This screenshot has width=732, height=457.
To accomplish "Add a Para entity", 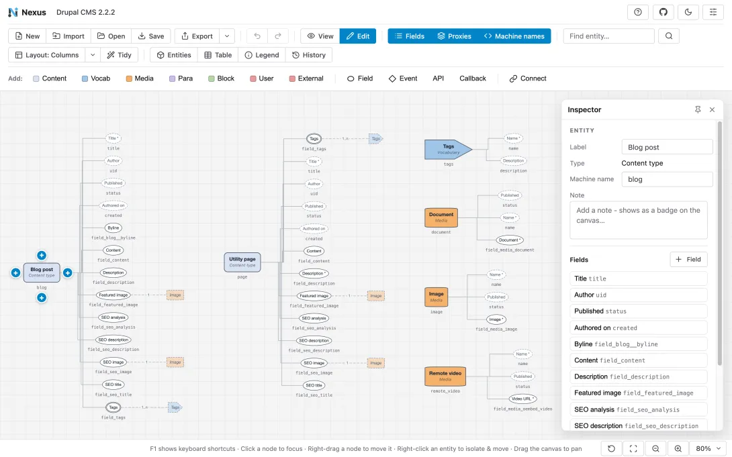I will (x=181, y=79).
